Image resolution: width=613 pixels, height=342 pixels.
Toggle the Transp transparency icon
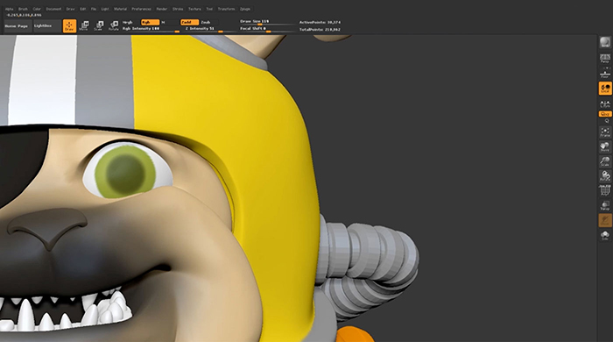pyautogui.click(x=605, y=205)
